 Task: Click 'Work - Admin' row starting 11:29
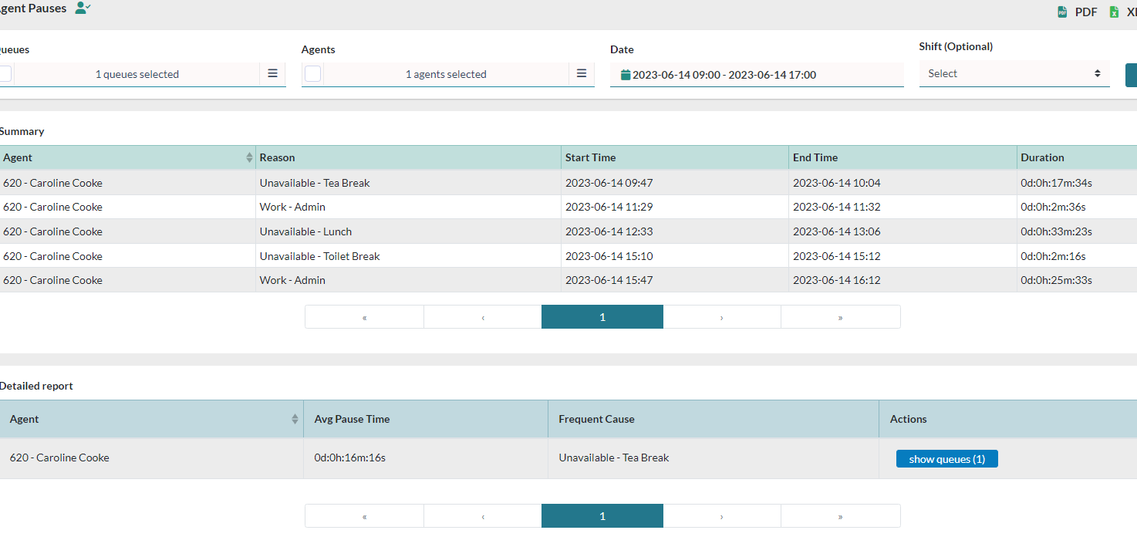[x=568, y=207]
